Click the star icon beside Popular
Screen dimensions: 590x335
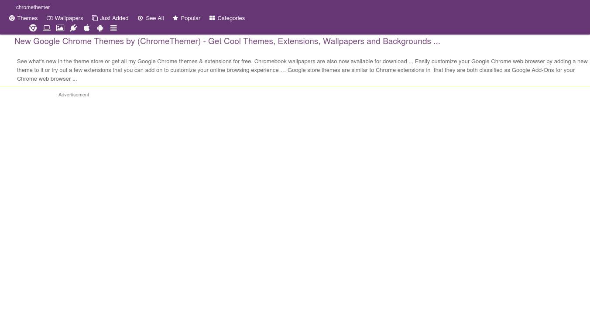click(x=175, y=18)
